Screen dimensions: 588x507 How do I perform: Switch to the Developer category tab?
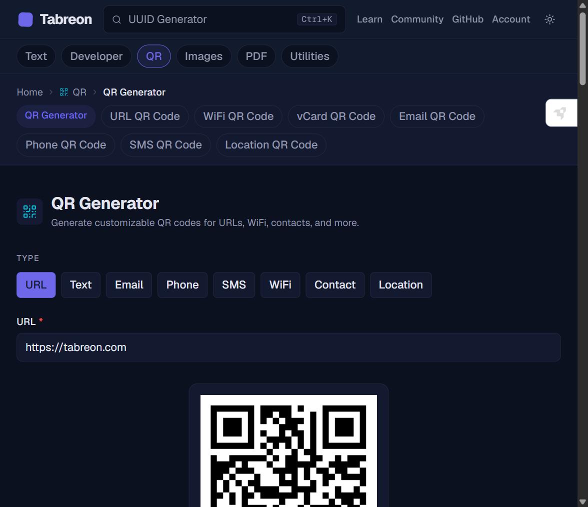pos(96,56)
